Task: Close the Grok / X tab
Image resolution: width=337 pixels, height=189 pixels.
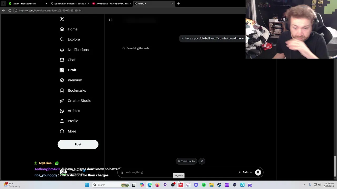Action: tap(172, 4)
